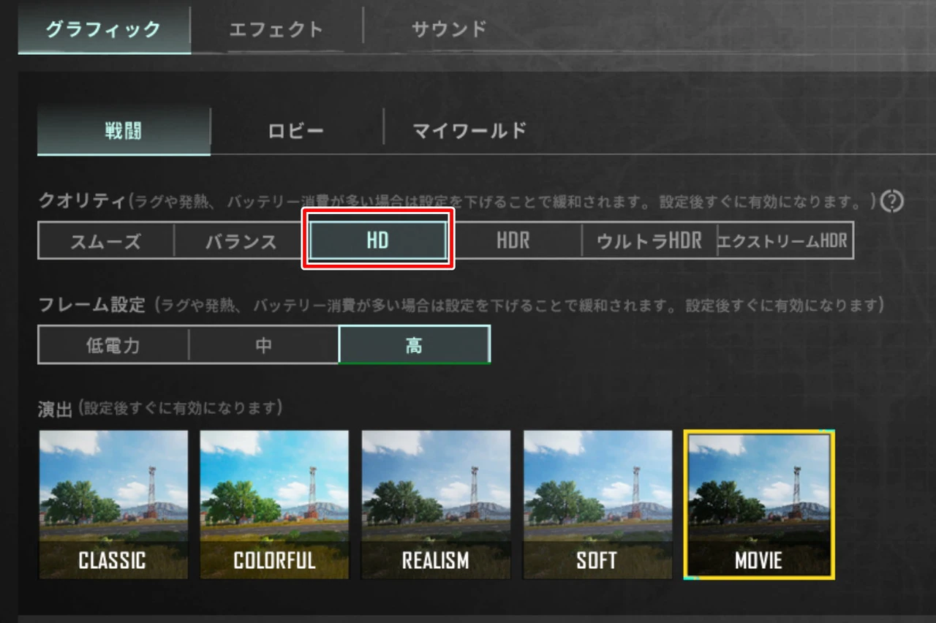Select エクストリームHDR quality
Screen dimensions: 936x623
pos(785,241)
